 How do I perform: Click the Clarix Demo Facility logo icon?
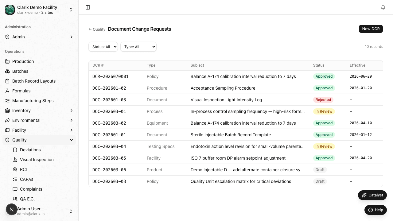[x=10, y=10]
